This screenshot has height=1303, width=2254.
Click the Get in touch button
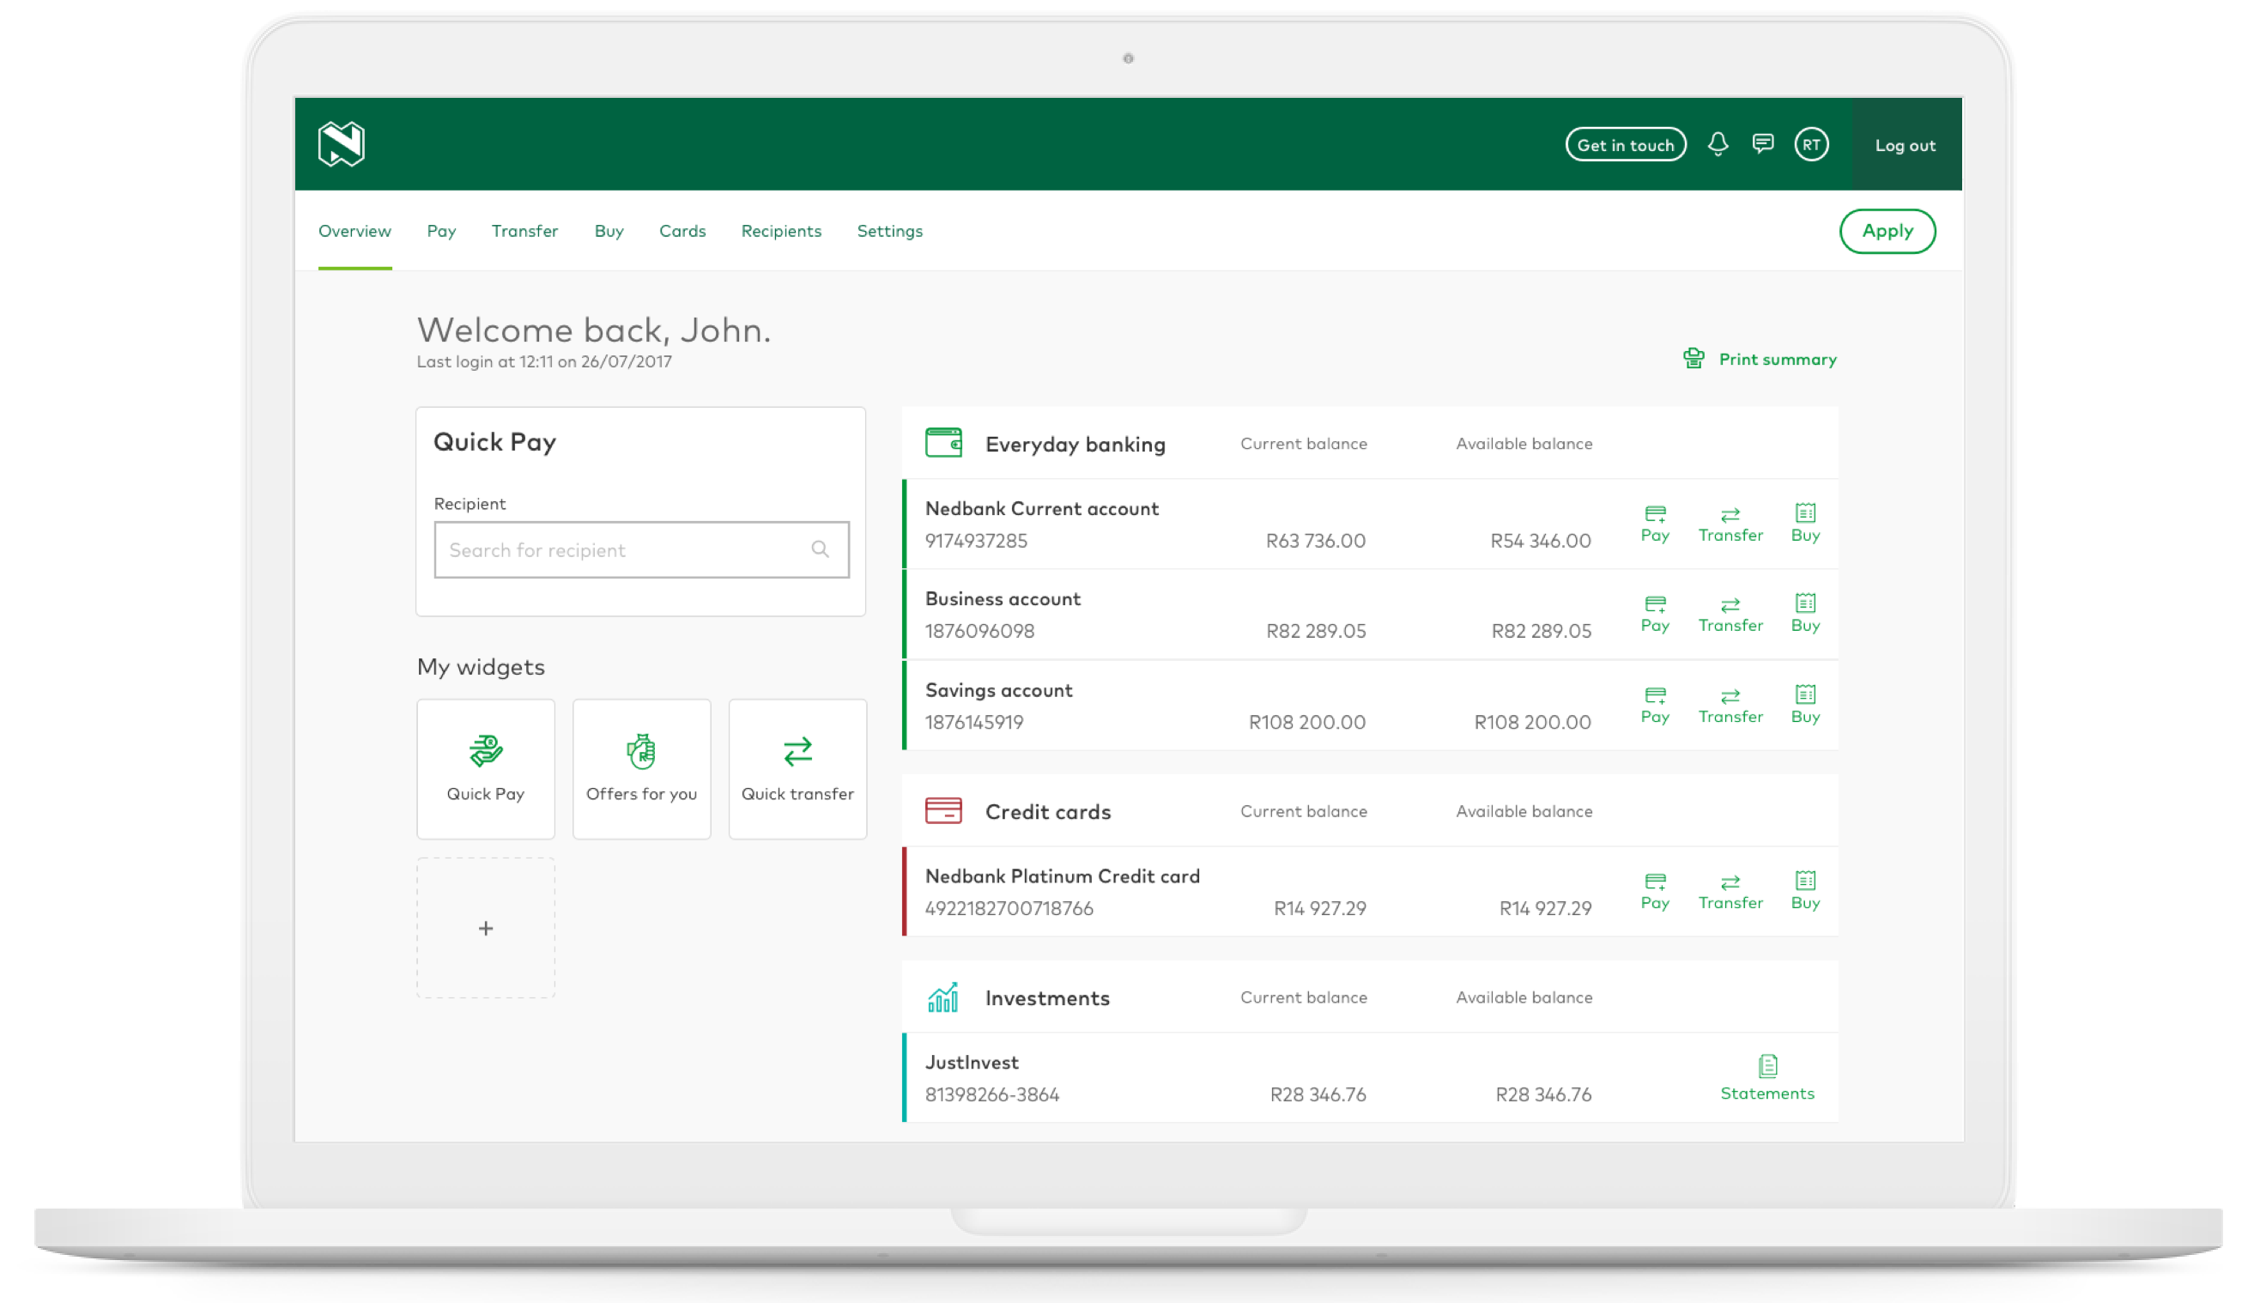pyautogui.click(x=1626, y=144)
